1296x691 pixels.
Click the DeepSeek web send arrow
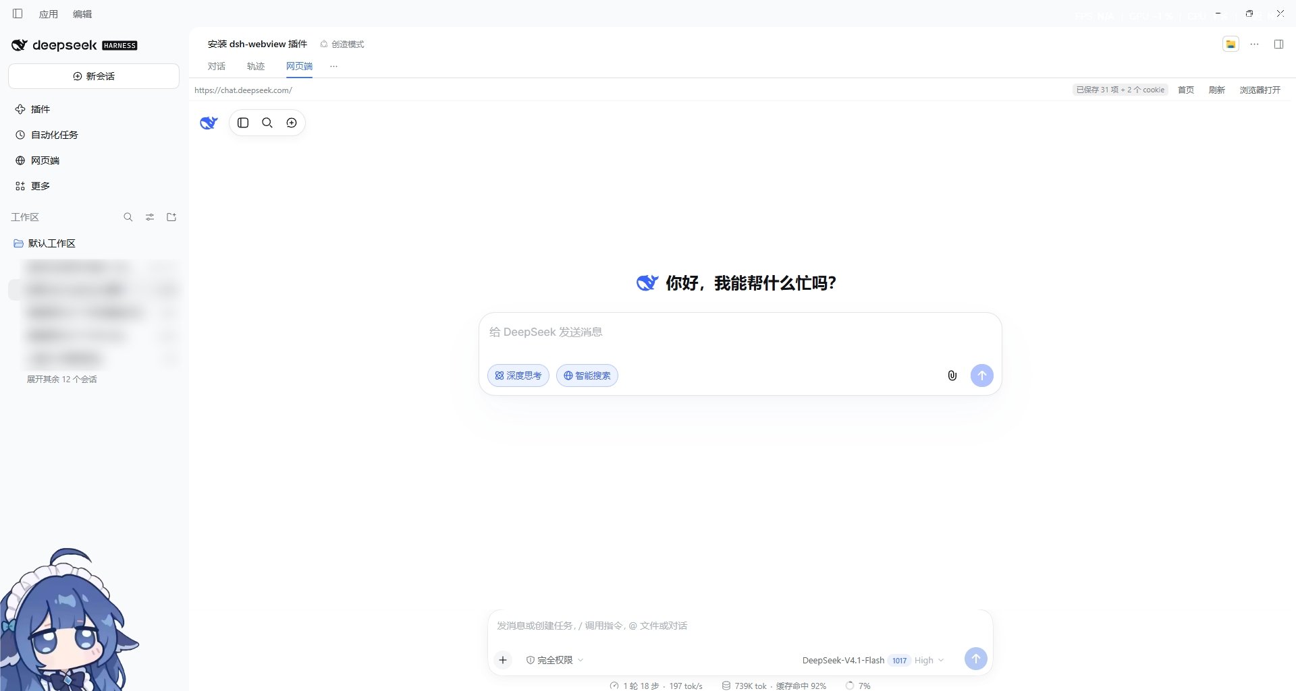[982, 375]
